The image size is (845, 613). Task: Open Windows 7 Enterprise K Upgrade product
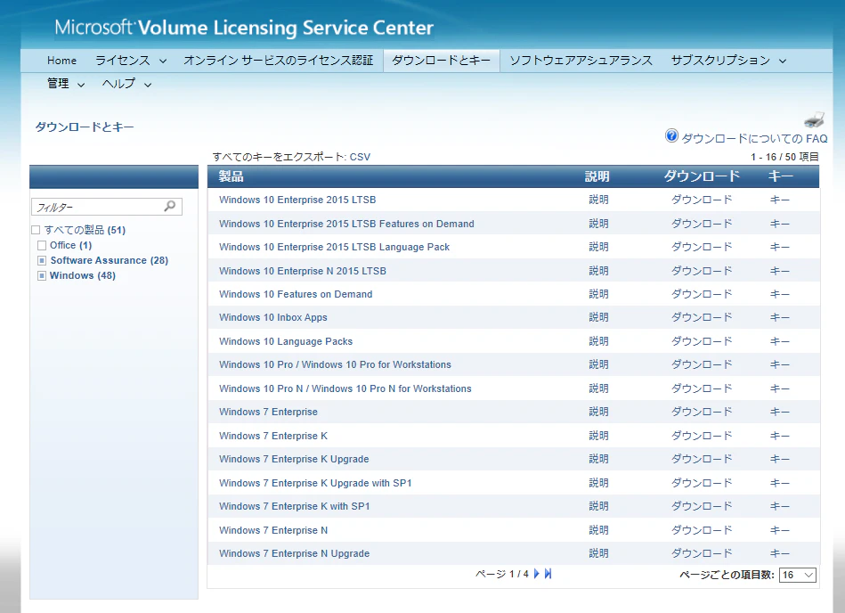pos(294,460)
